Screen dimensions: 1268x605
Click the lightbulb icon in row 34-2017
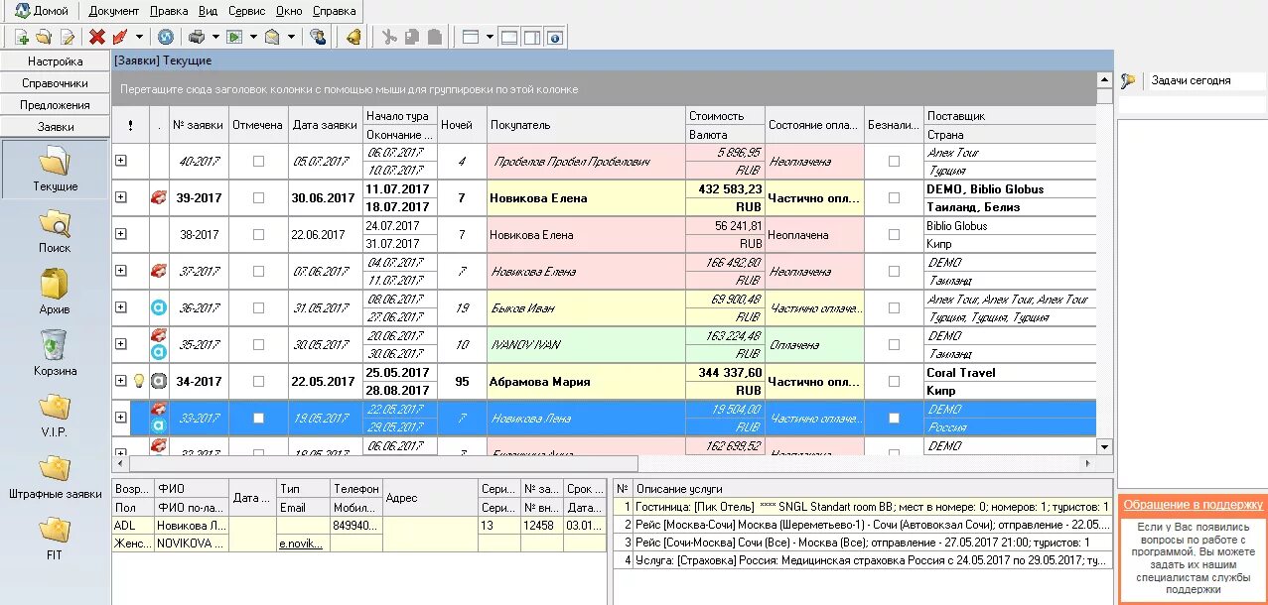(x=139, y=381)
